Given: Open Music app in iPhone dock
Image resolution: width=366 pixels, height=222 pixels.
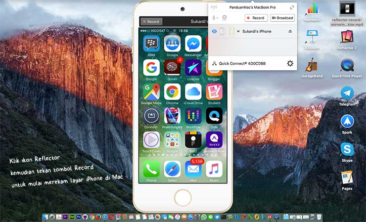Looking at the screenshot, I should click(214, 169).
